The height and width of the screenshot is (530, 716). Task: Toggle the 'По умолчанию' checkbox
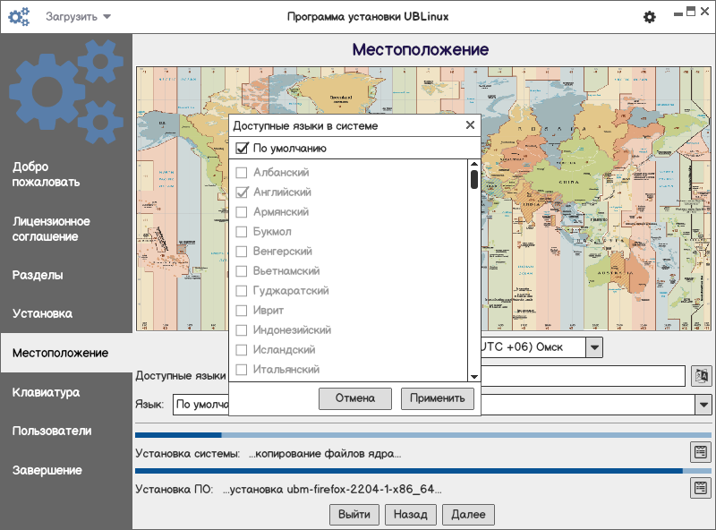pos(242,149)
